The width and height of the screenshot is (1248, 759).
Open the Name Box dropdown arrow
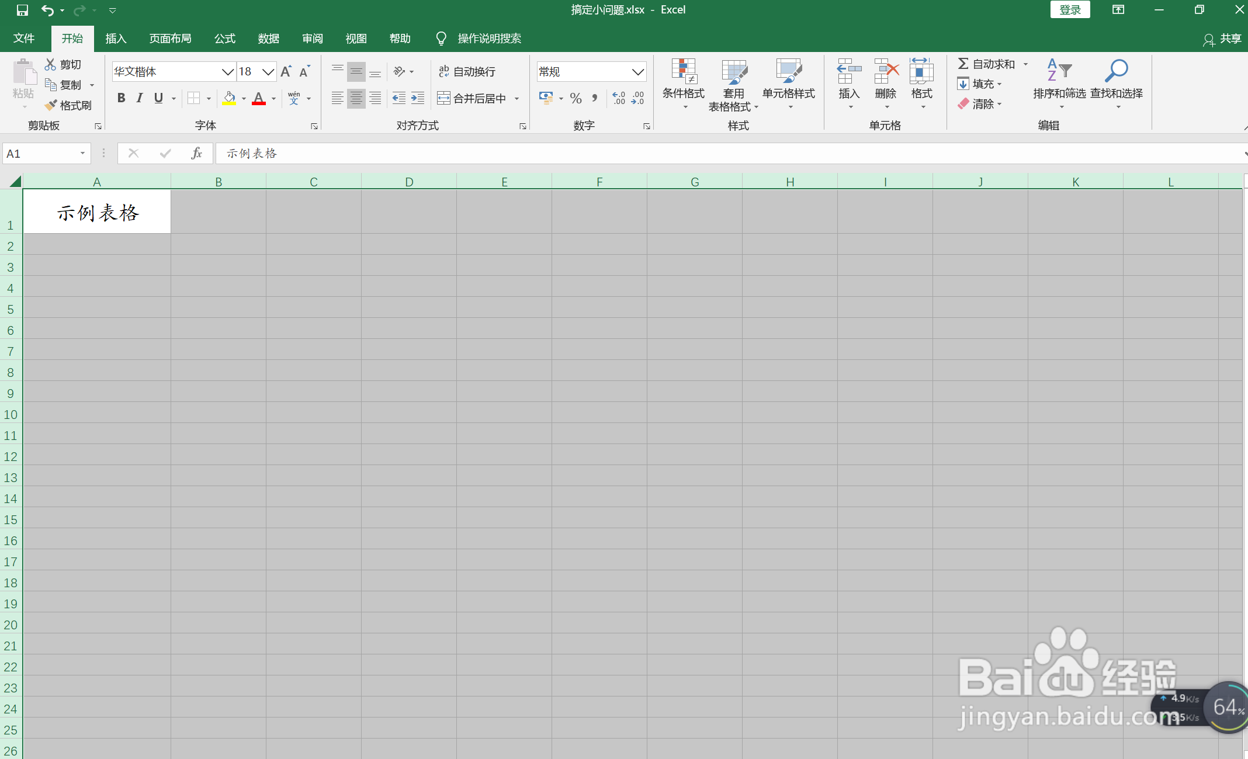pyautogui.click(x=82, y=153)
